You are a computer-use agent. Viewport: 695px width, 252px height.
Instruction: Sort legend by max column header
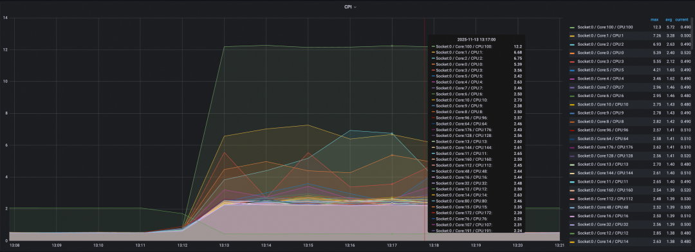(x=654, y=19)
